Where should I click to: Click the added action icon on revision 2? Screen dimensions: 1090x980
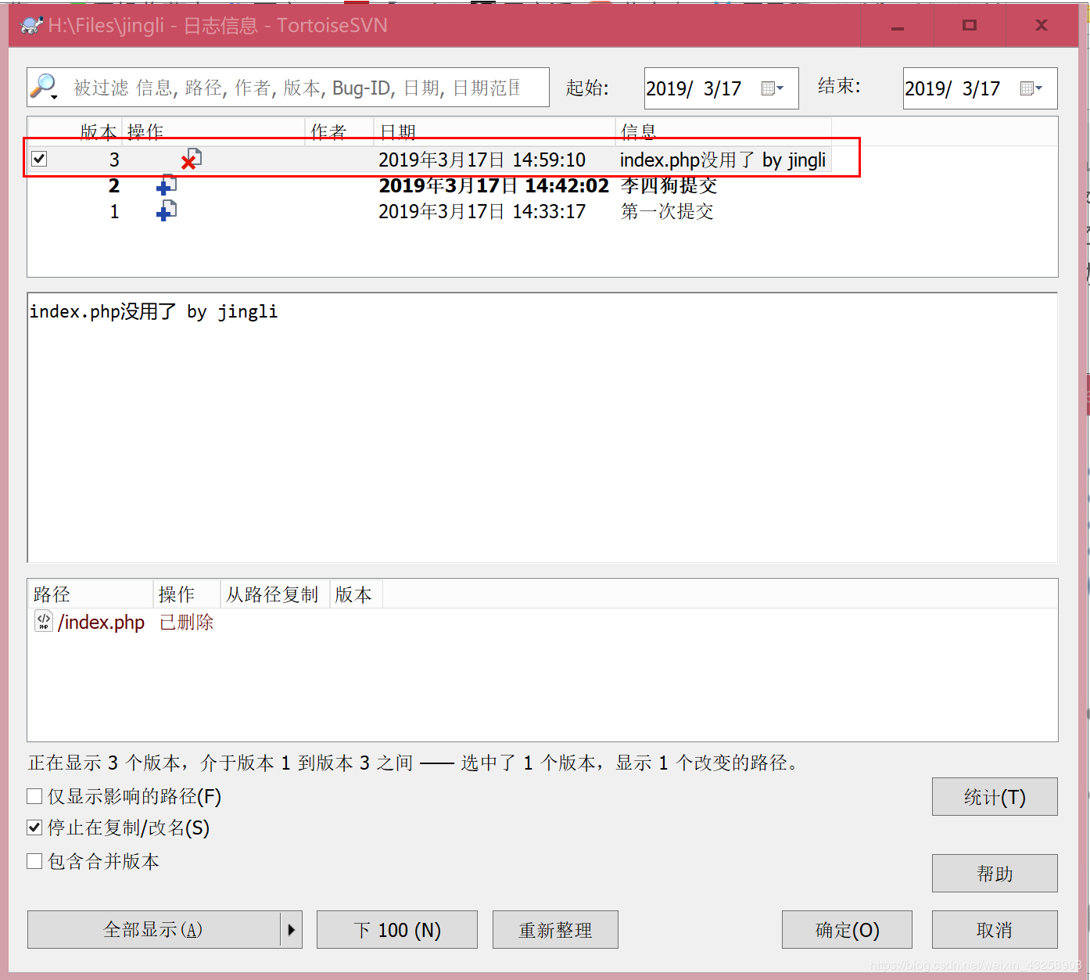point(167,186)
